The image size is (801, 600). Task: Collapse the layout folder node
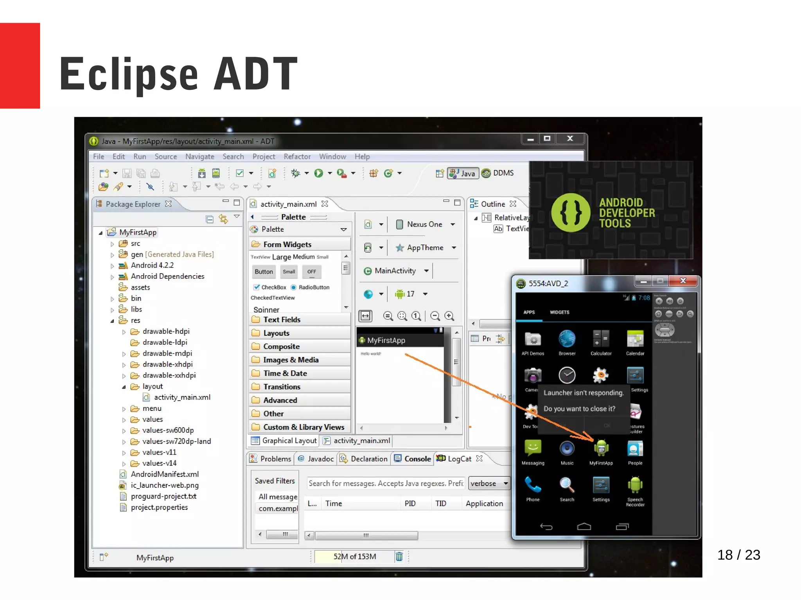124,387
